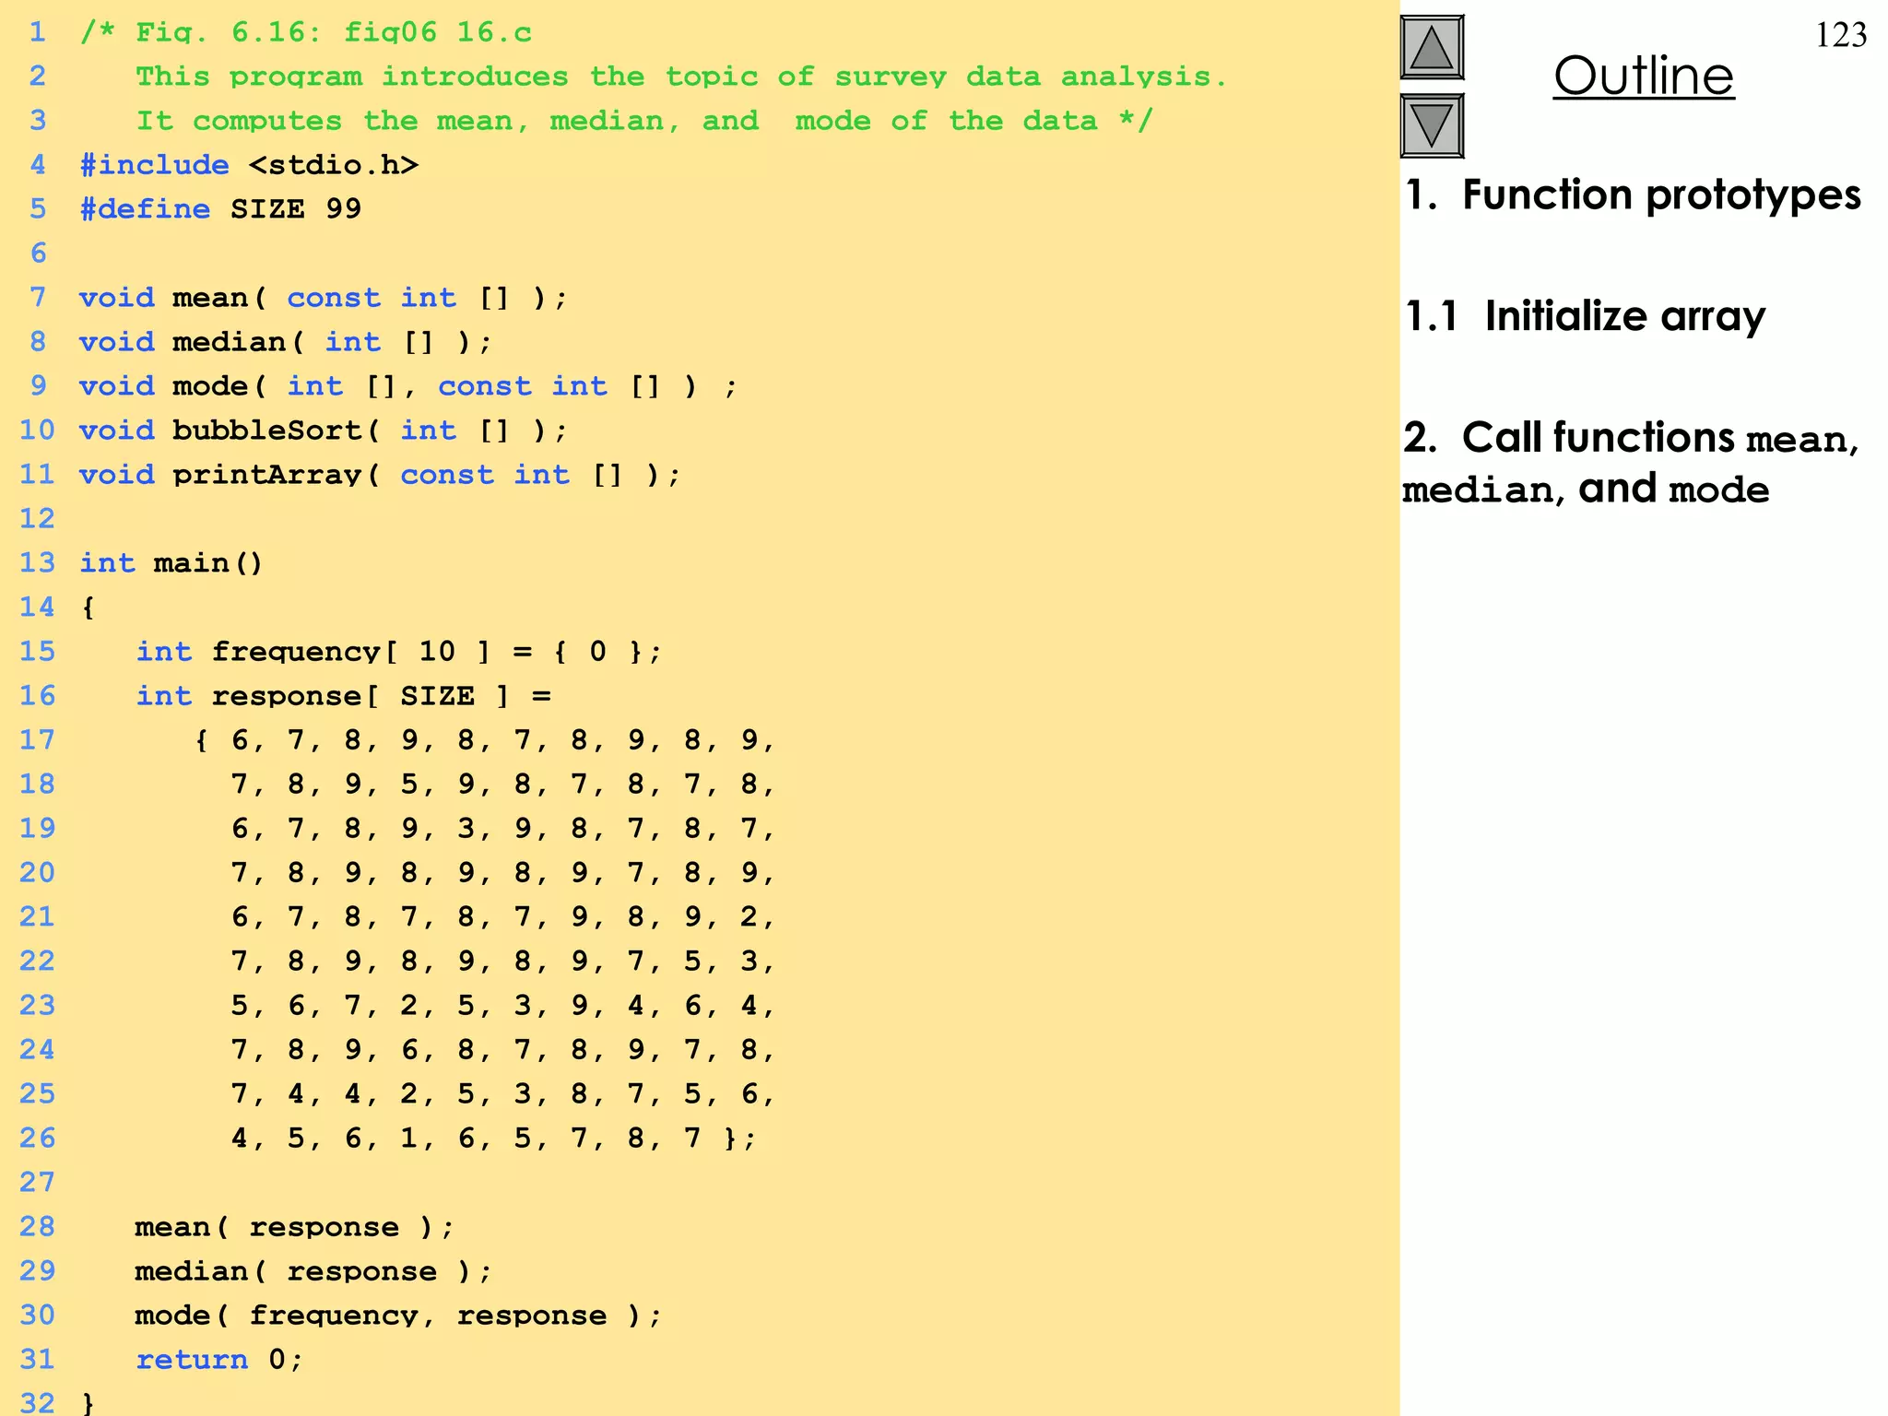This screenshot has width=1888, height=1416.
Task: Click the closing brace on line 32
Action: 88,1403
